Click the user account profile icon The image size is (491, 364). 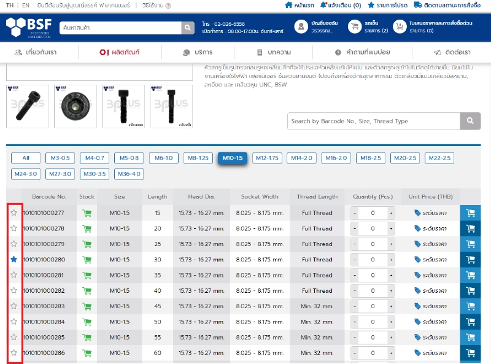tap(301, 26)
